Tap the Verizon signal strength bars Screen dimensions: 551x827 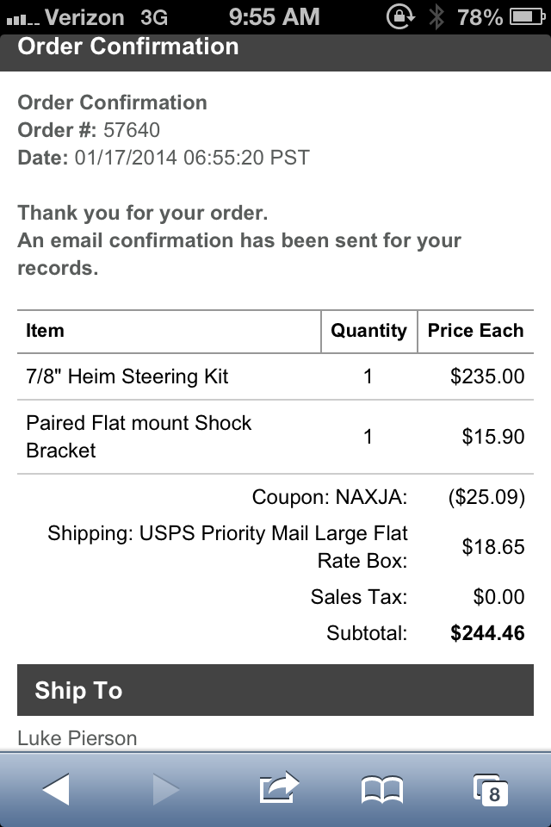click(x=22, y=20)
